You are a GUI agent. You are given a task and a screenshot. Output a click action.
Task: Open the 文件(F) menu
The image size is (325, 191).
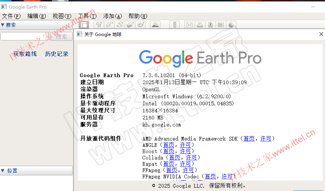click(12, 16)
